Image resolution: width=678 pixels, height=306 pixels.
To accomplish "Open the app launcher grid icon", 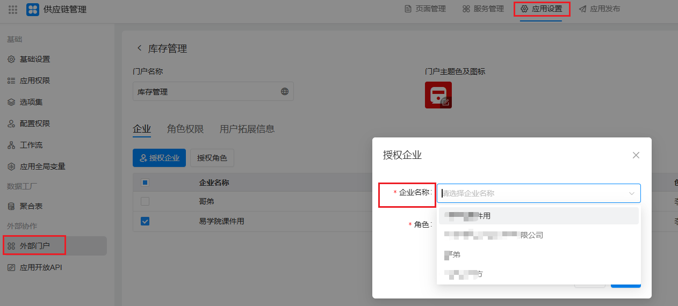I will point(13,9).
